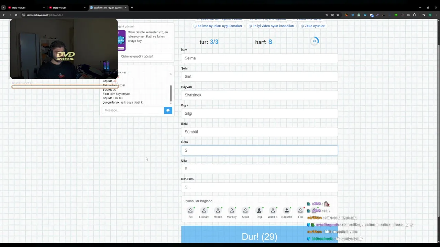Open 'En iyi video oyun konsolları' link
The height and width of the screenshot is (247, 440).
(x=271, y=26)
